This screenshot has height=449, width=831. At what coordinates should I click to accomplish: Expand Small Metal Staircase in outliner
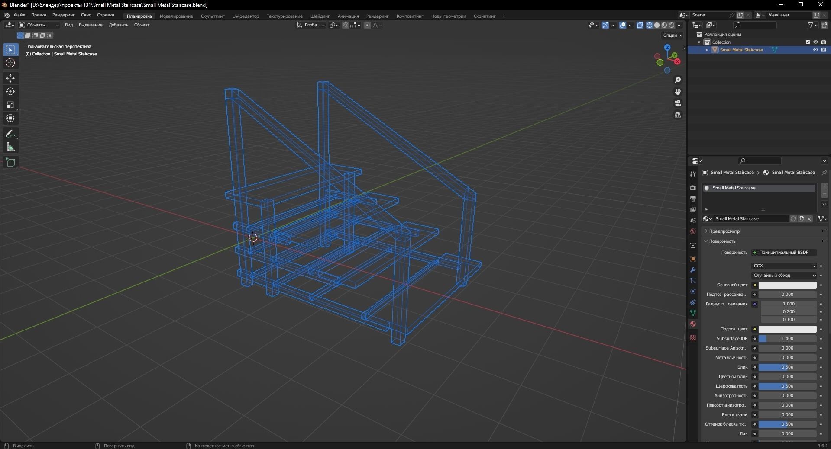pyautogui.click(x=707, y=50)
